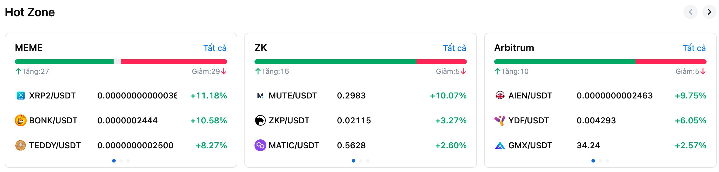
Task: Click the XRP2 coin icon
Action: [x=21, y=95]
